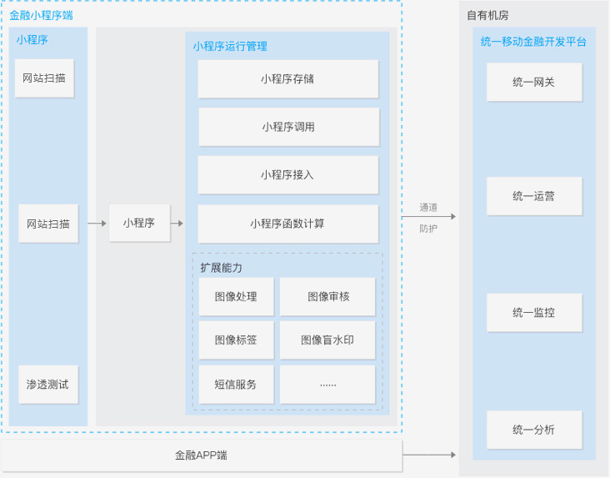Select the 小程序调用 block
This screenshot has height=478, width=610.
click(x=288, y=127)
